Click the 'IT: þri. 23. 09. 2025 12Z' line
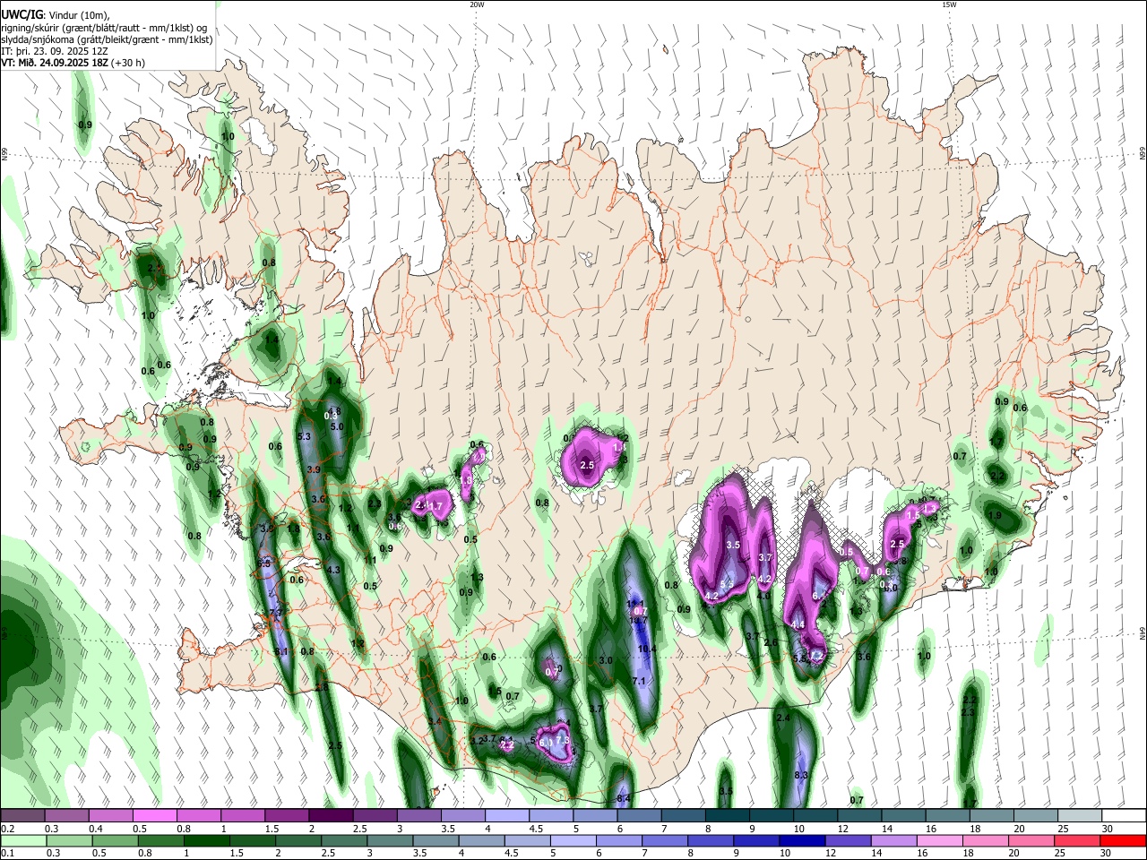 [55, 51]
